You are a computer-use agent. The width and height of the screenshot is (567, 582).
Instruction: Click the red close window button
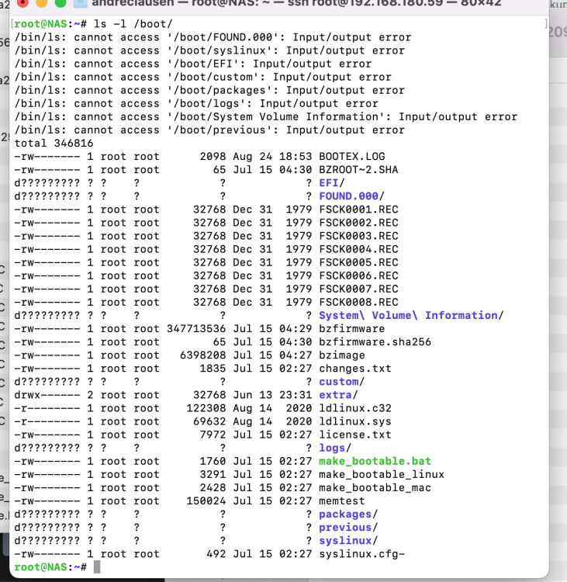[x=22, y=2]
